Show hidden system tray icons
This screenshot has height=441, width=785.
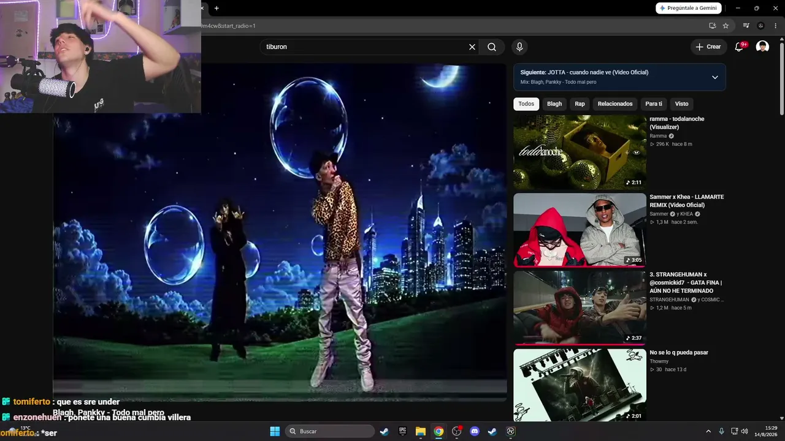pos(708,431)
